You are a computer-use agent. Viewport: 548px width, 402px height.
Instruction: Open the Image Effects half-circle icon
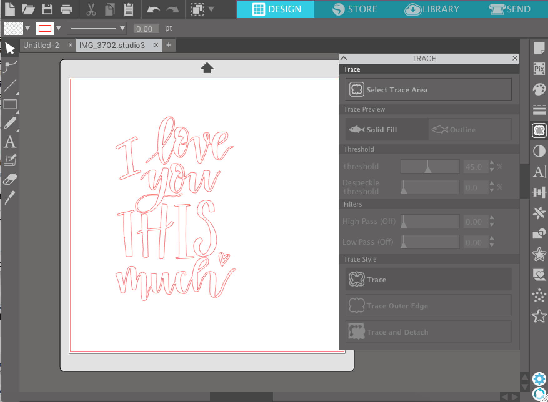click(539, 151)
